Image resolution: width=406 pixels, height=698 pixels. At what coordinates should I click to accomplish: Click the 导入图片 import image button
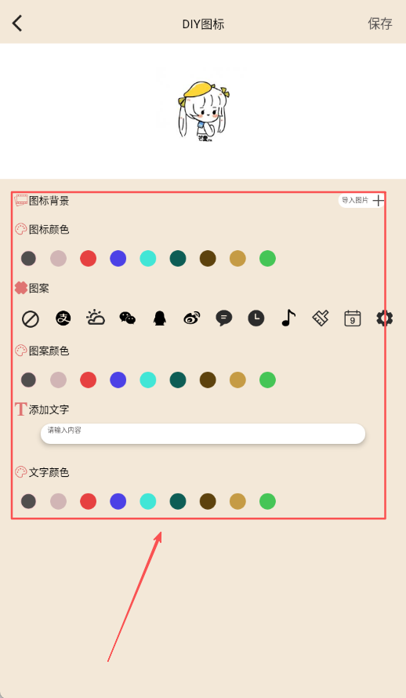(x=361, y=201)
